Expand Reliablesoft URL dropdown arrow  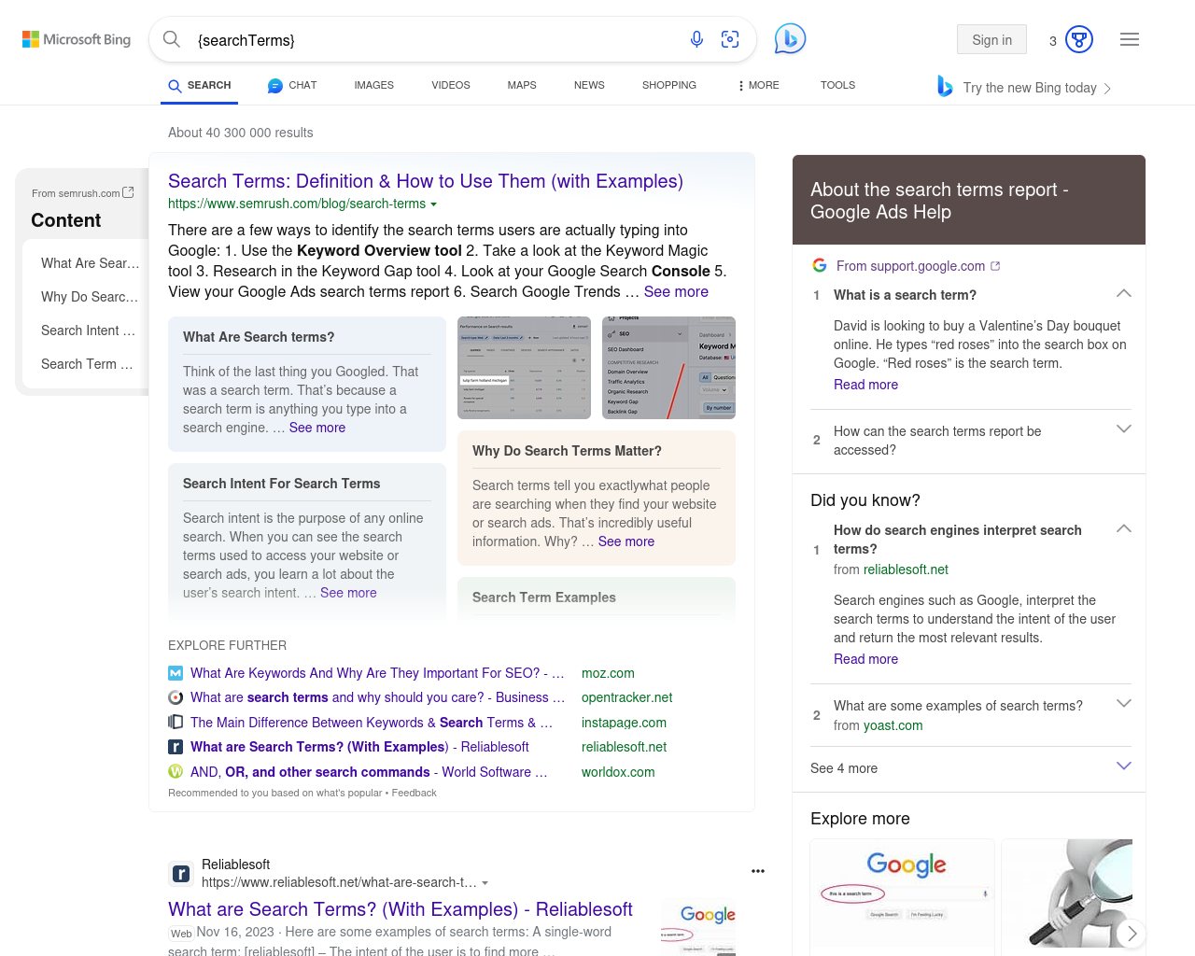click(x=485, y=883)
